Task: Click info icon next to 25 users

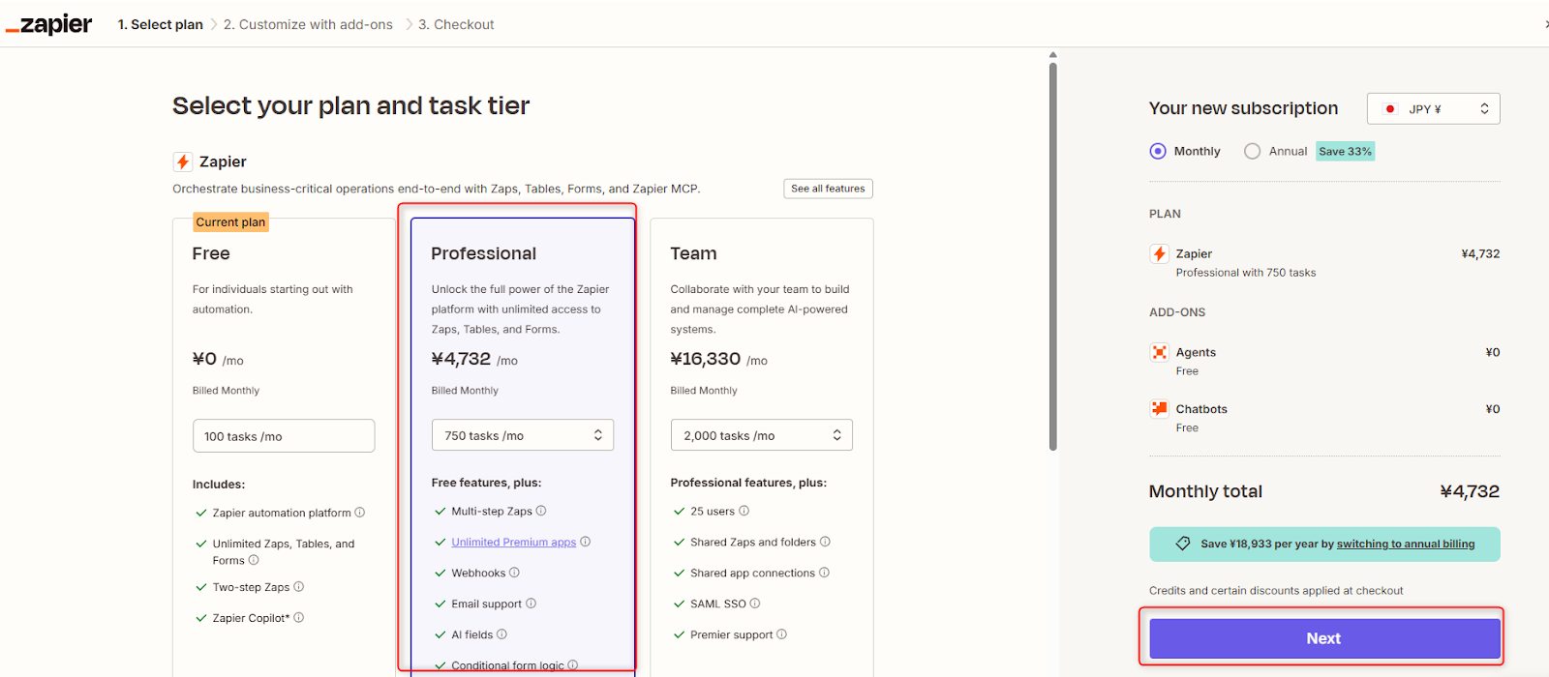Action: click(744, 511)
